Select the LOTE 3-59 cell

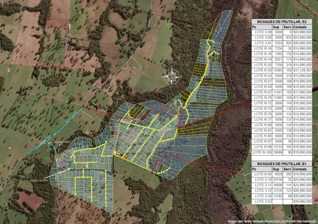[262, 32]
